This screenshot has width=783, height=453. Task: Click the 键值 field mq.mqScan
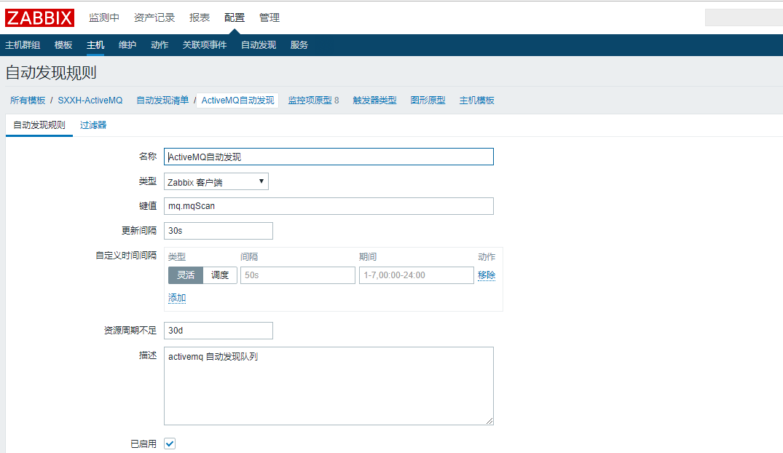click(x=328, y=206)
